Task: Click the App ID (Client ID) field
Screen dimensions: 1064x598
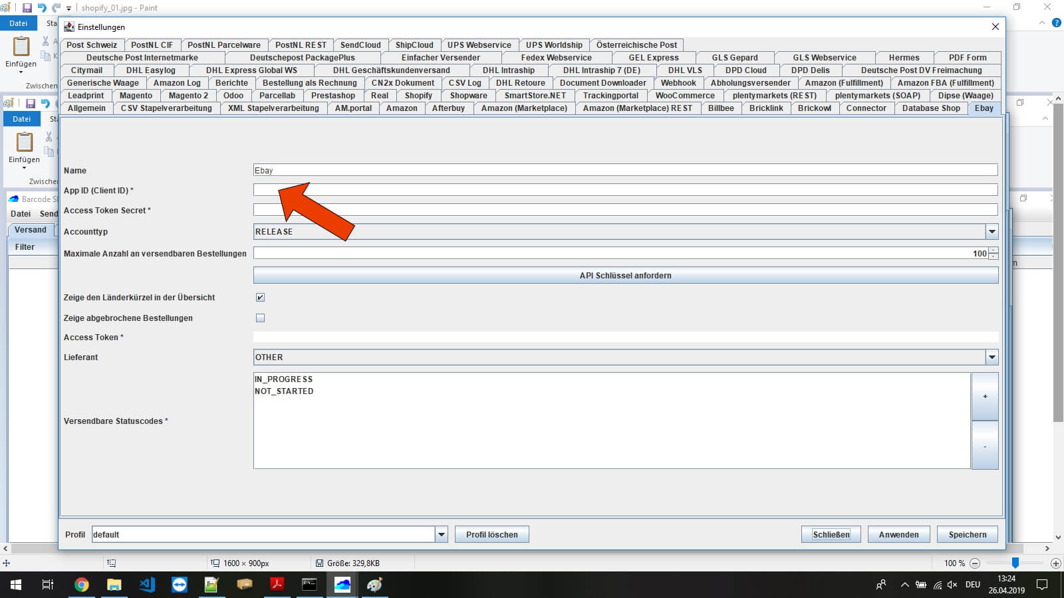Action: [x=625, y=190]
